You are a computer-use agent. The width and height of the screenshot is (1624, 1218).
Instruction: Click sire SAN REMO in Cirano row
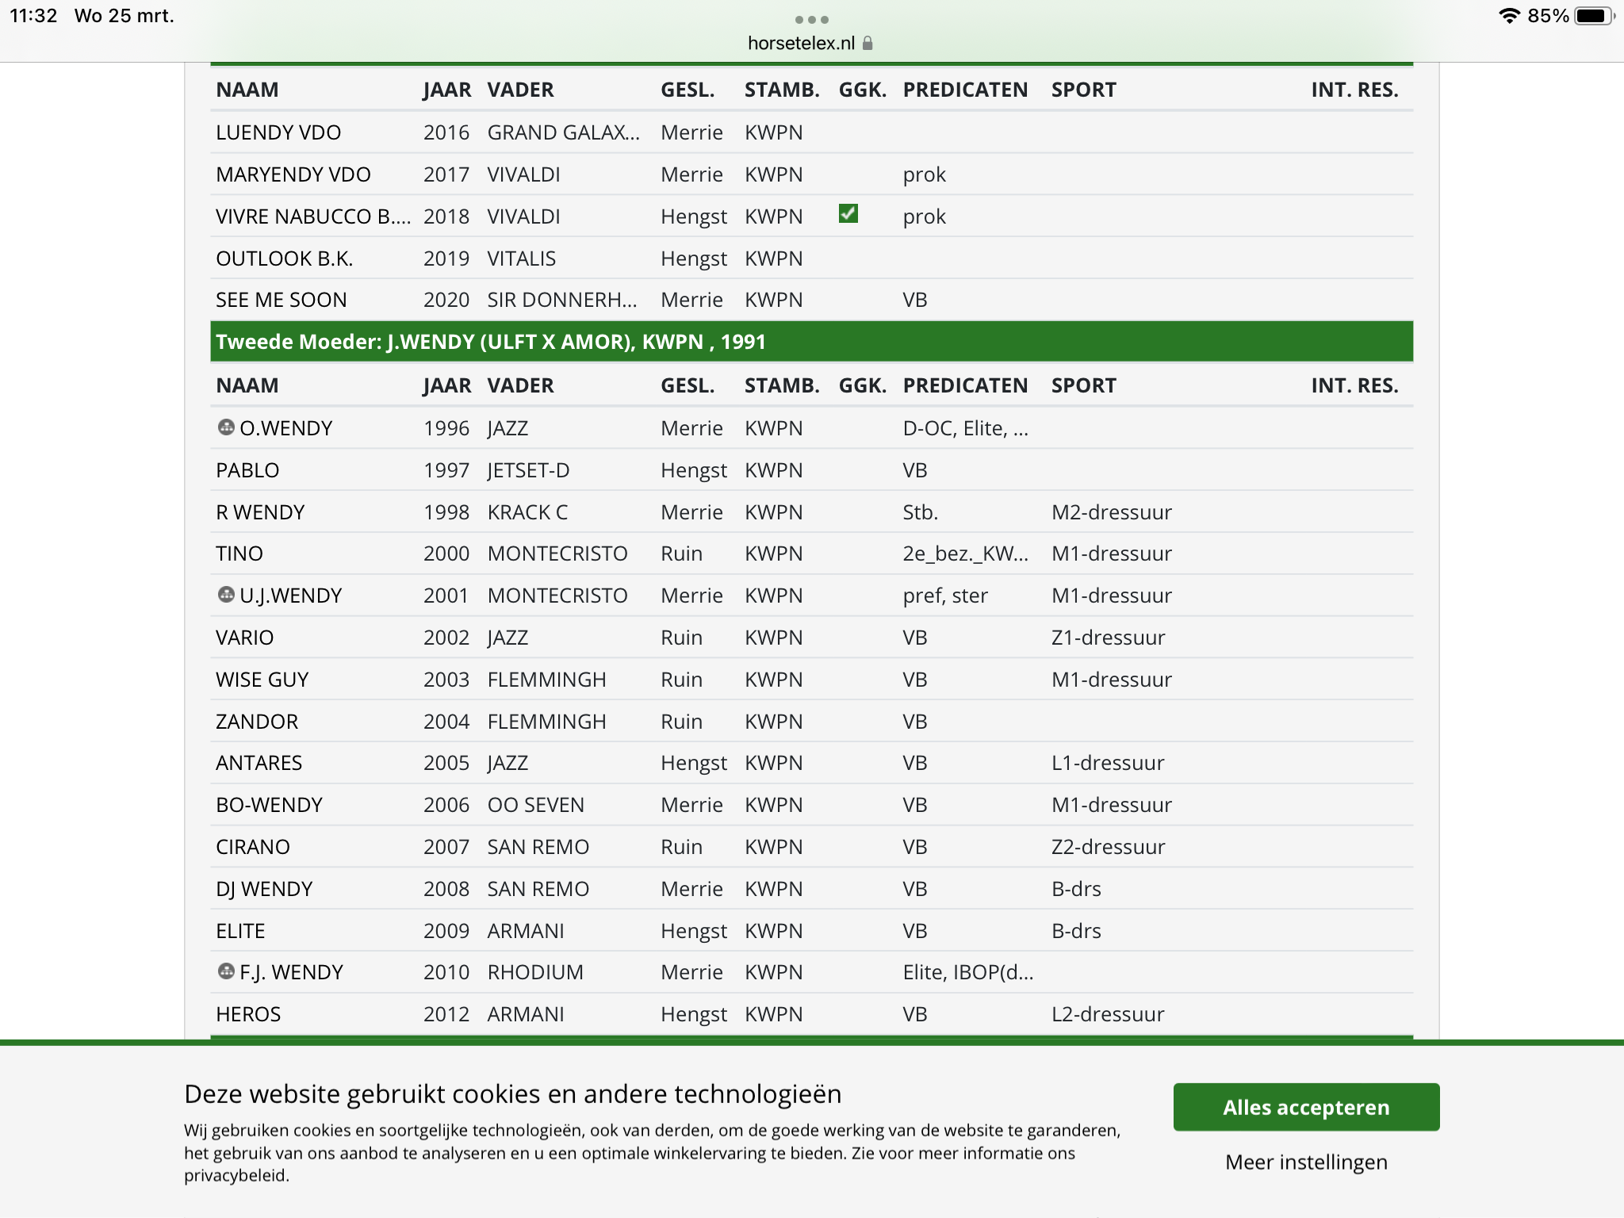538,847
